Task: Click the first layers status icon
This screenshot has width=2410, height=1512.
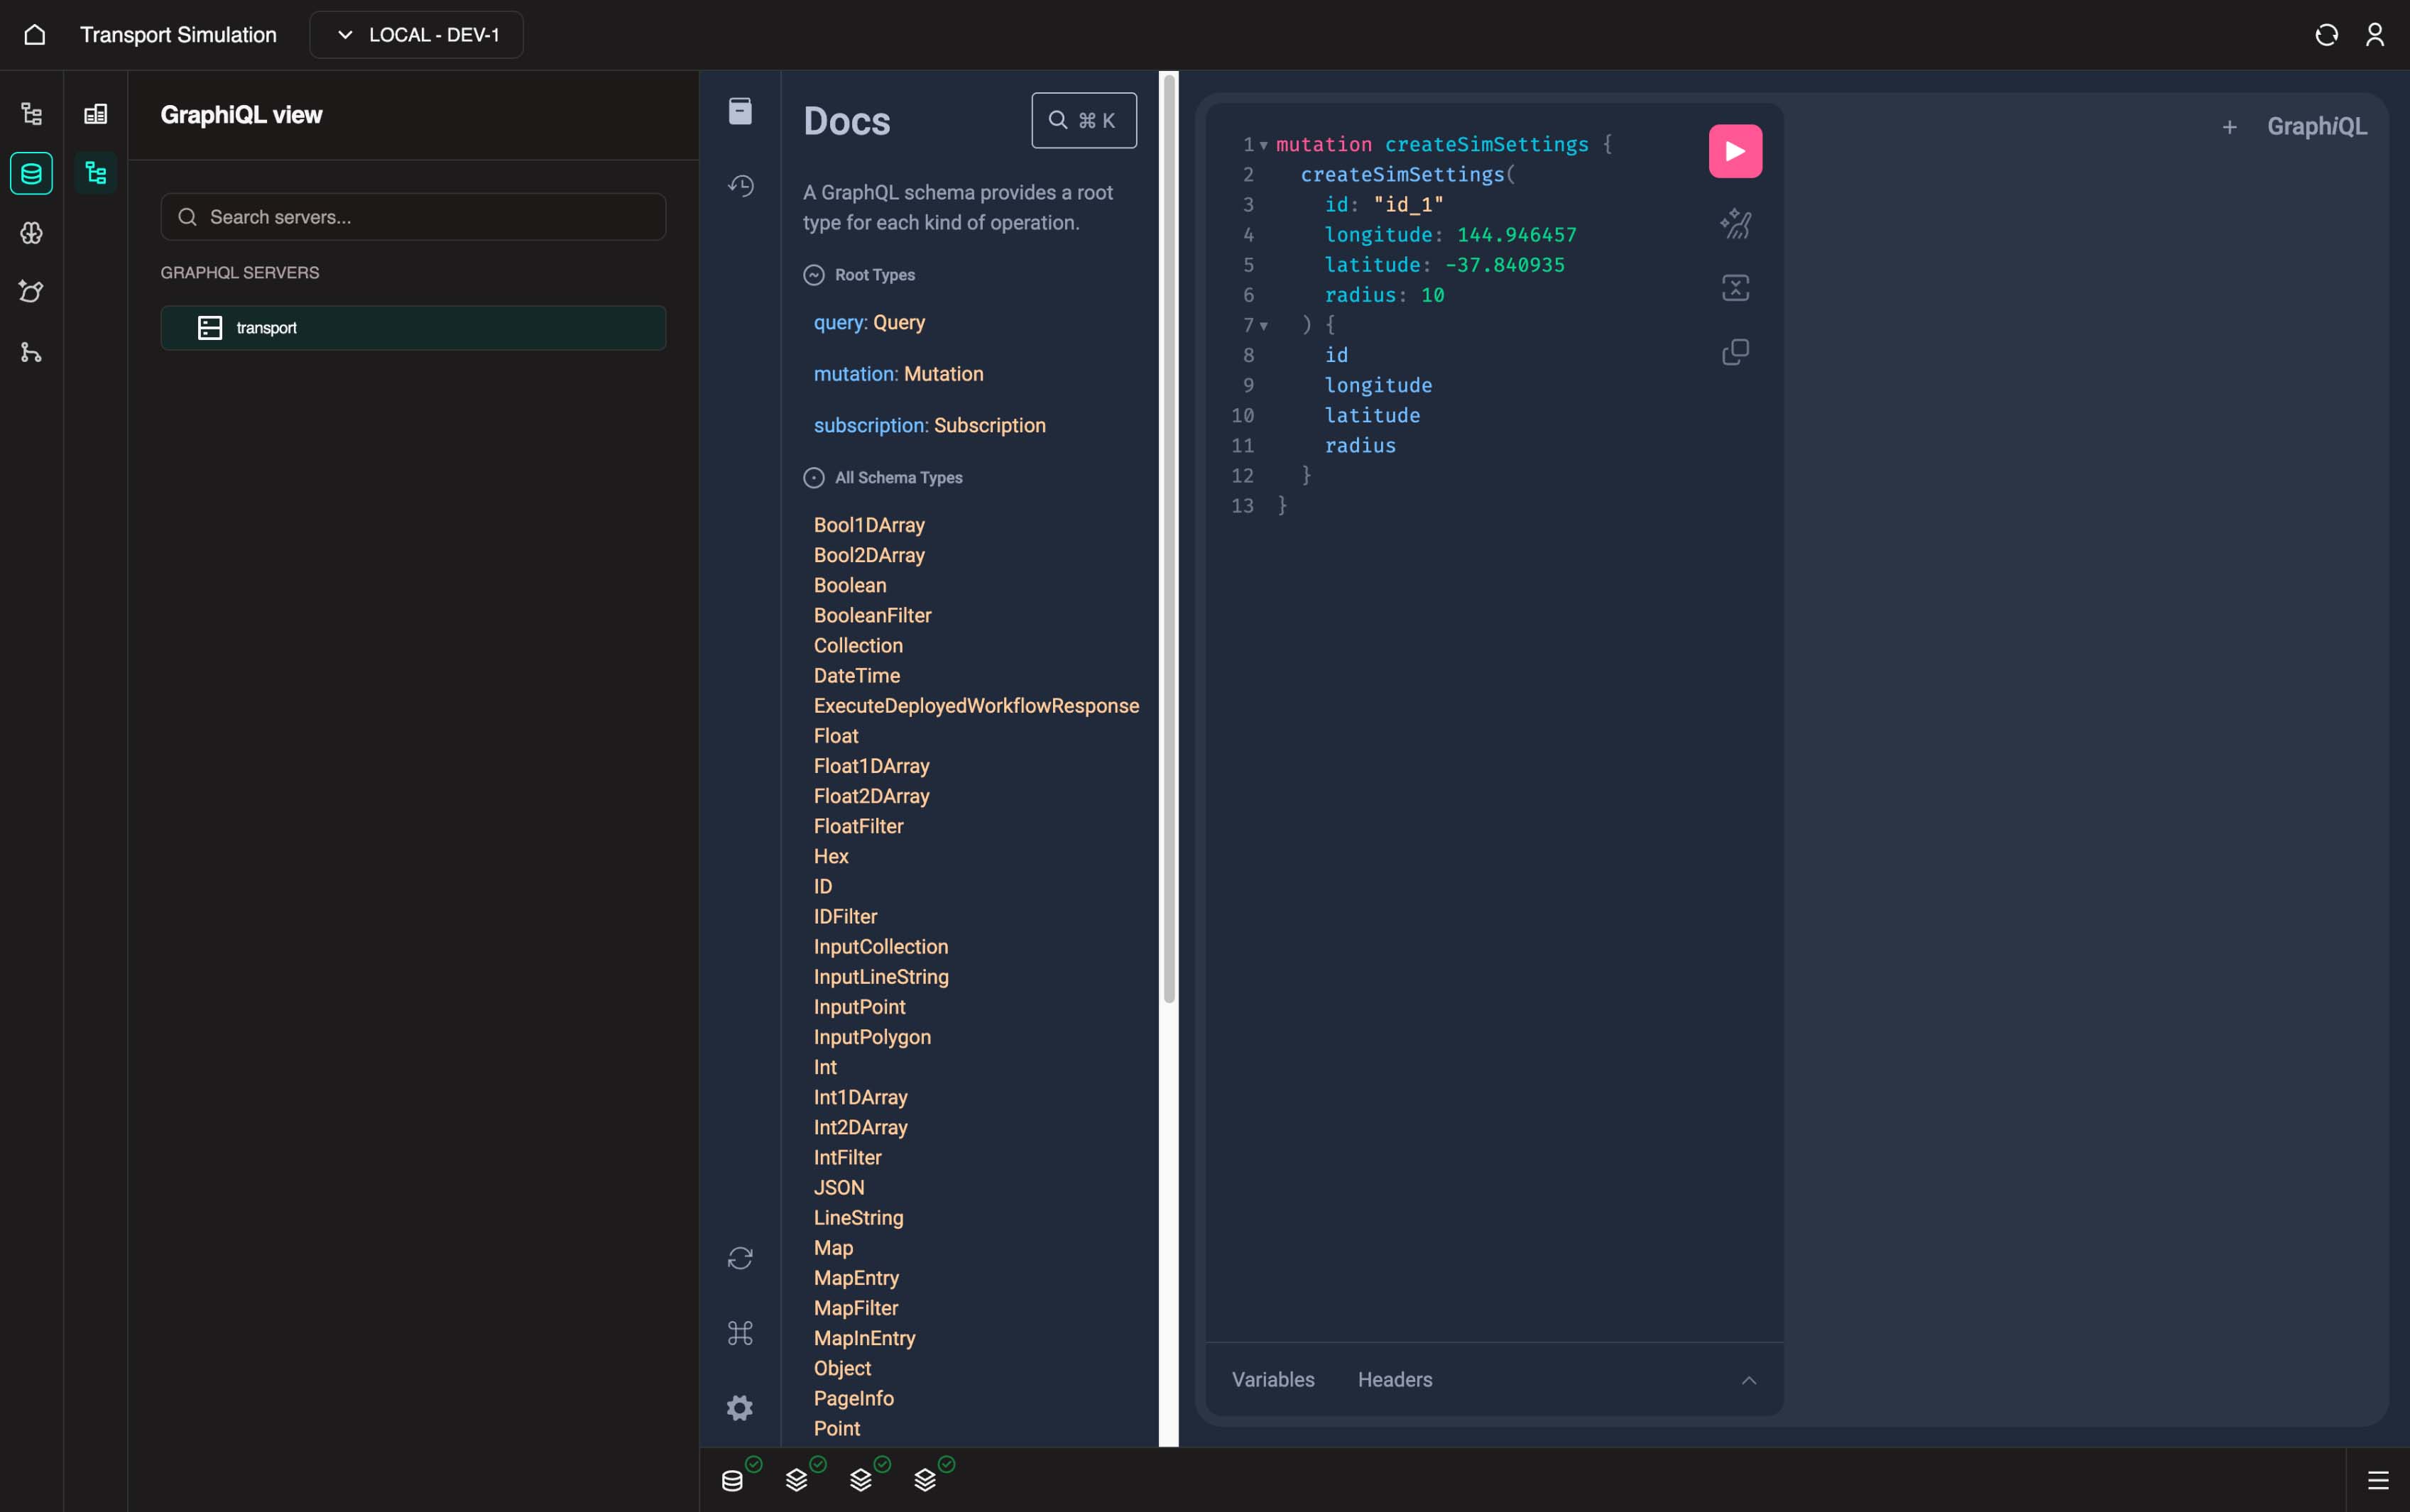Action: (797, 1480)
